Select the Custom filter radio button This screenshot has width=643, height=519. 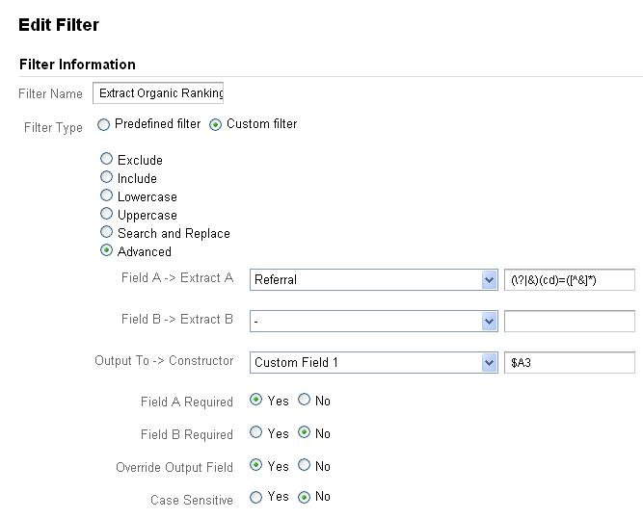tap(215, 124)
